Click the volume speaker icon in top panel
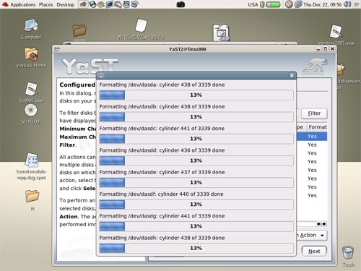This screenshot has height=271, width=361. click(x=347, y=4)
